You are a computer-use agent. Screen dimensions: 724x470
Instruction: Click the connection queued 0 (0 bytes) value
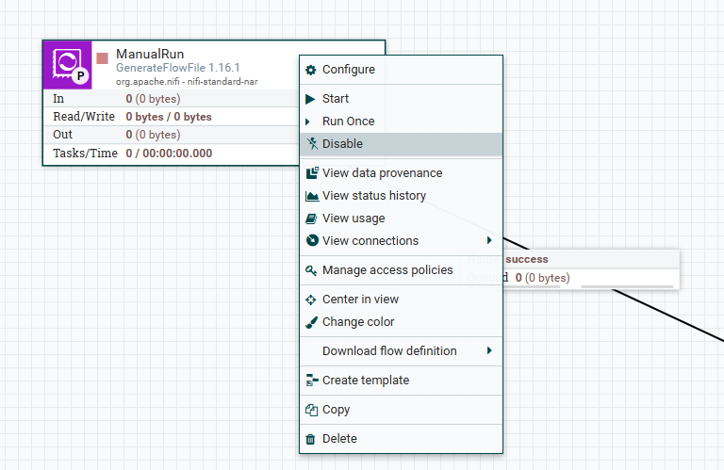[543, 278]
